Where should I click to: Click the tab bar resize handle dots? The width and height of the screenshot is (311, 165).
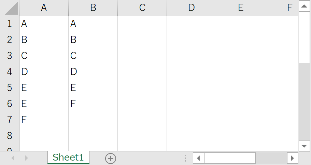[x=185, y=158]
